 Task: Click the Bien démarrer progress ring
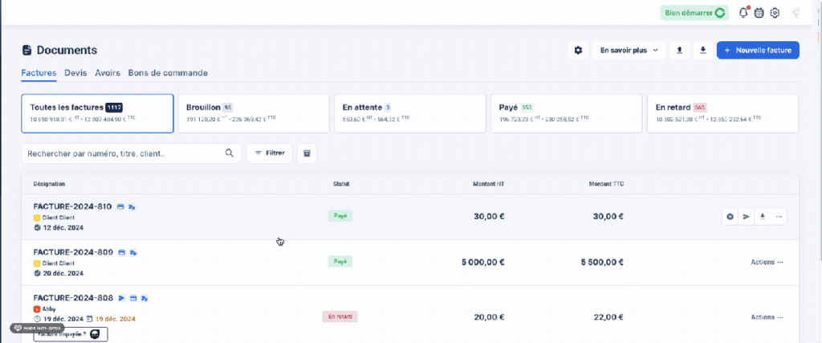(720, 13)
